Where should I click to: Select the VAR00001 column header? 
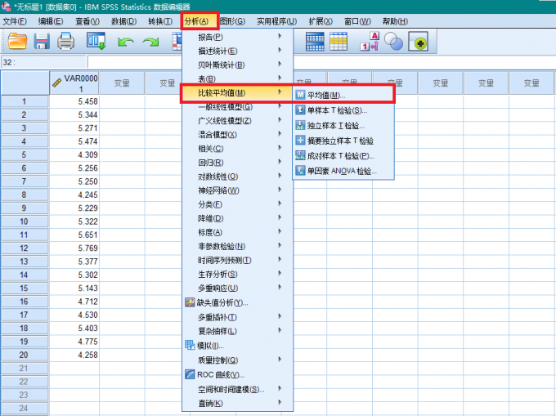coord(74,83)
